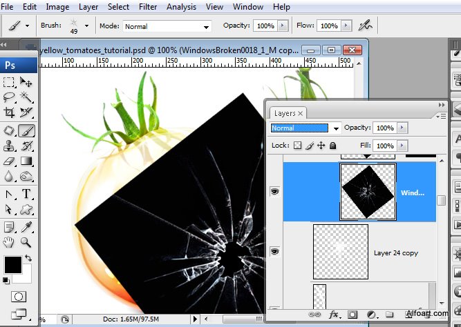
Task: Expand the brush Opacity slider arrow
Action: click(283, 26)
